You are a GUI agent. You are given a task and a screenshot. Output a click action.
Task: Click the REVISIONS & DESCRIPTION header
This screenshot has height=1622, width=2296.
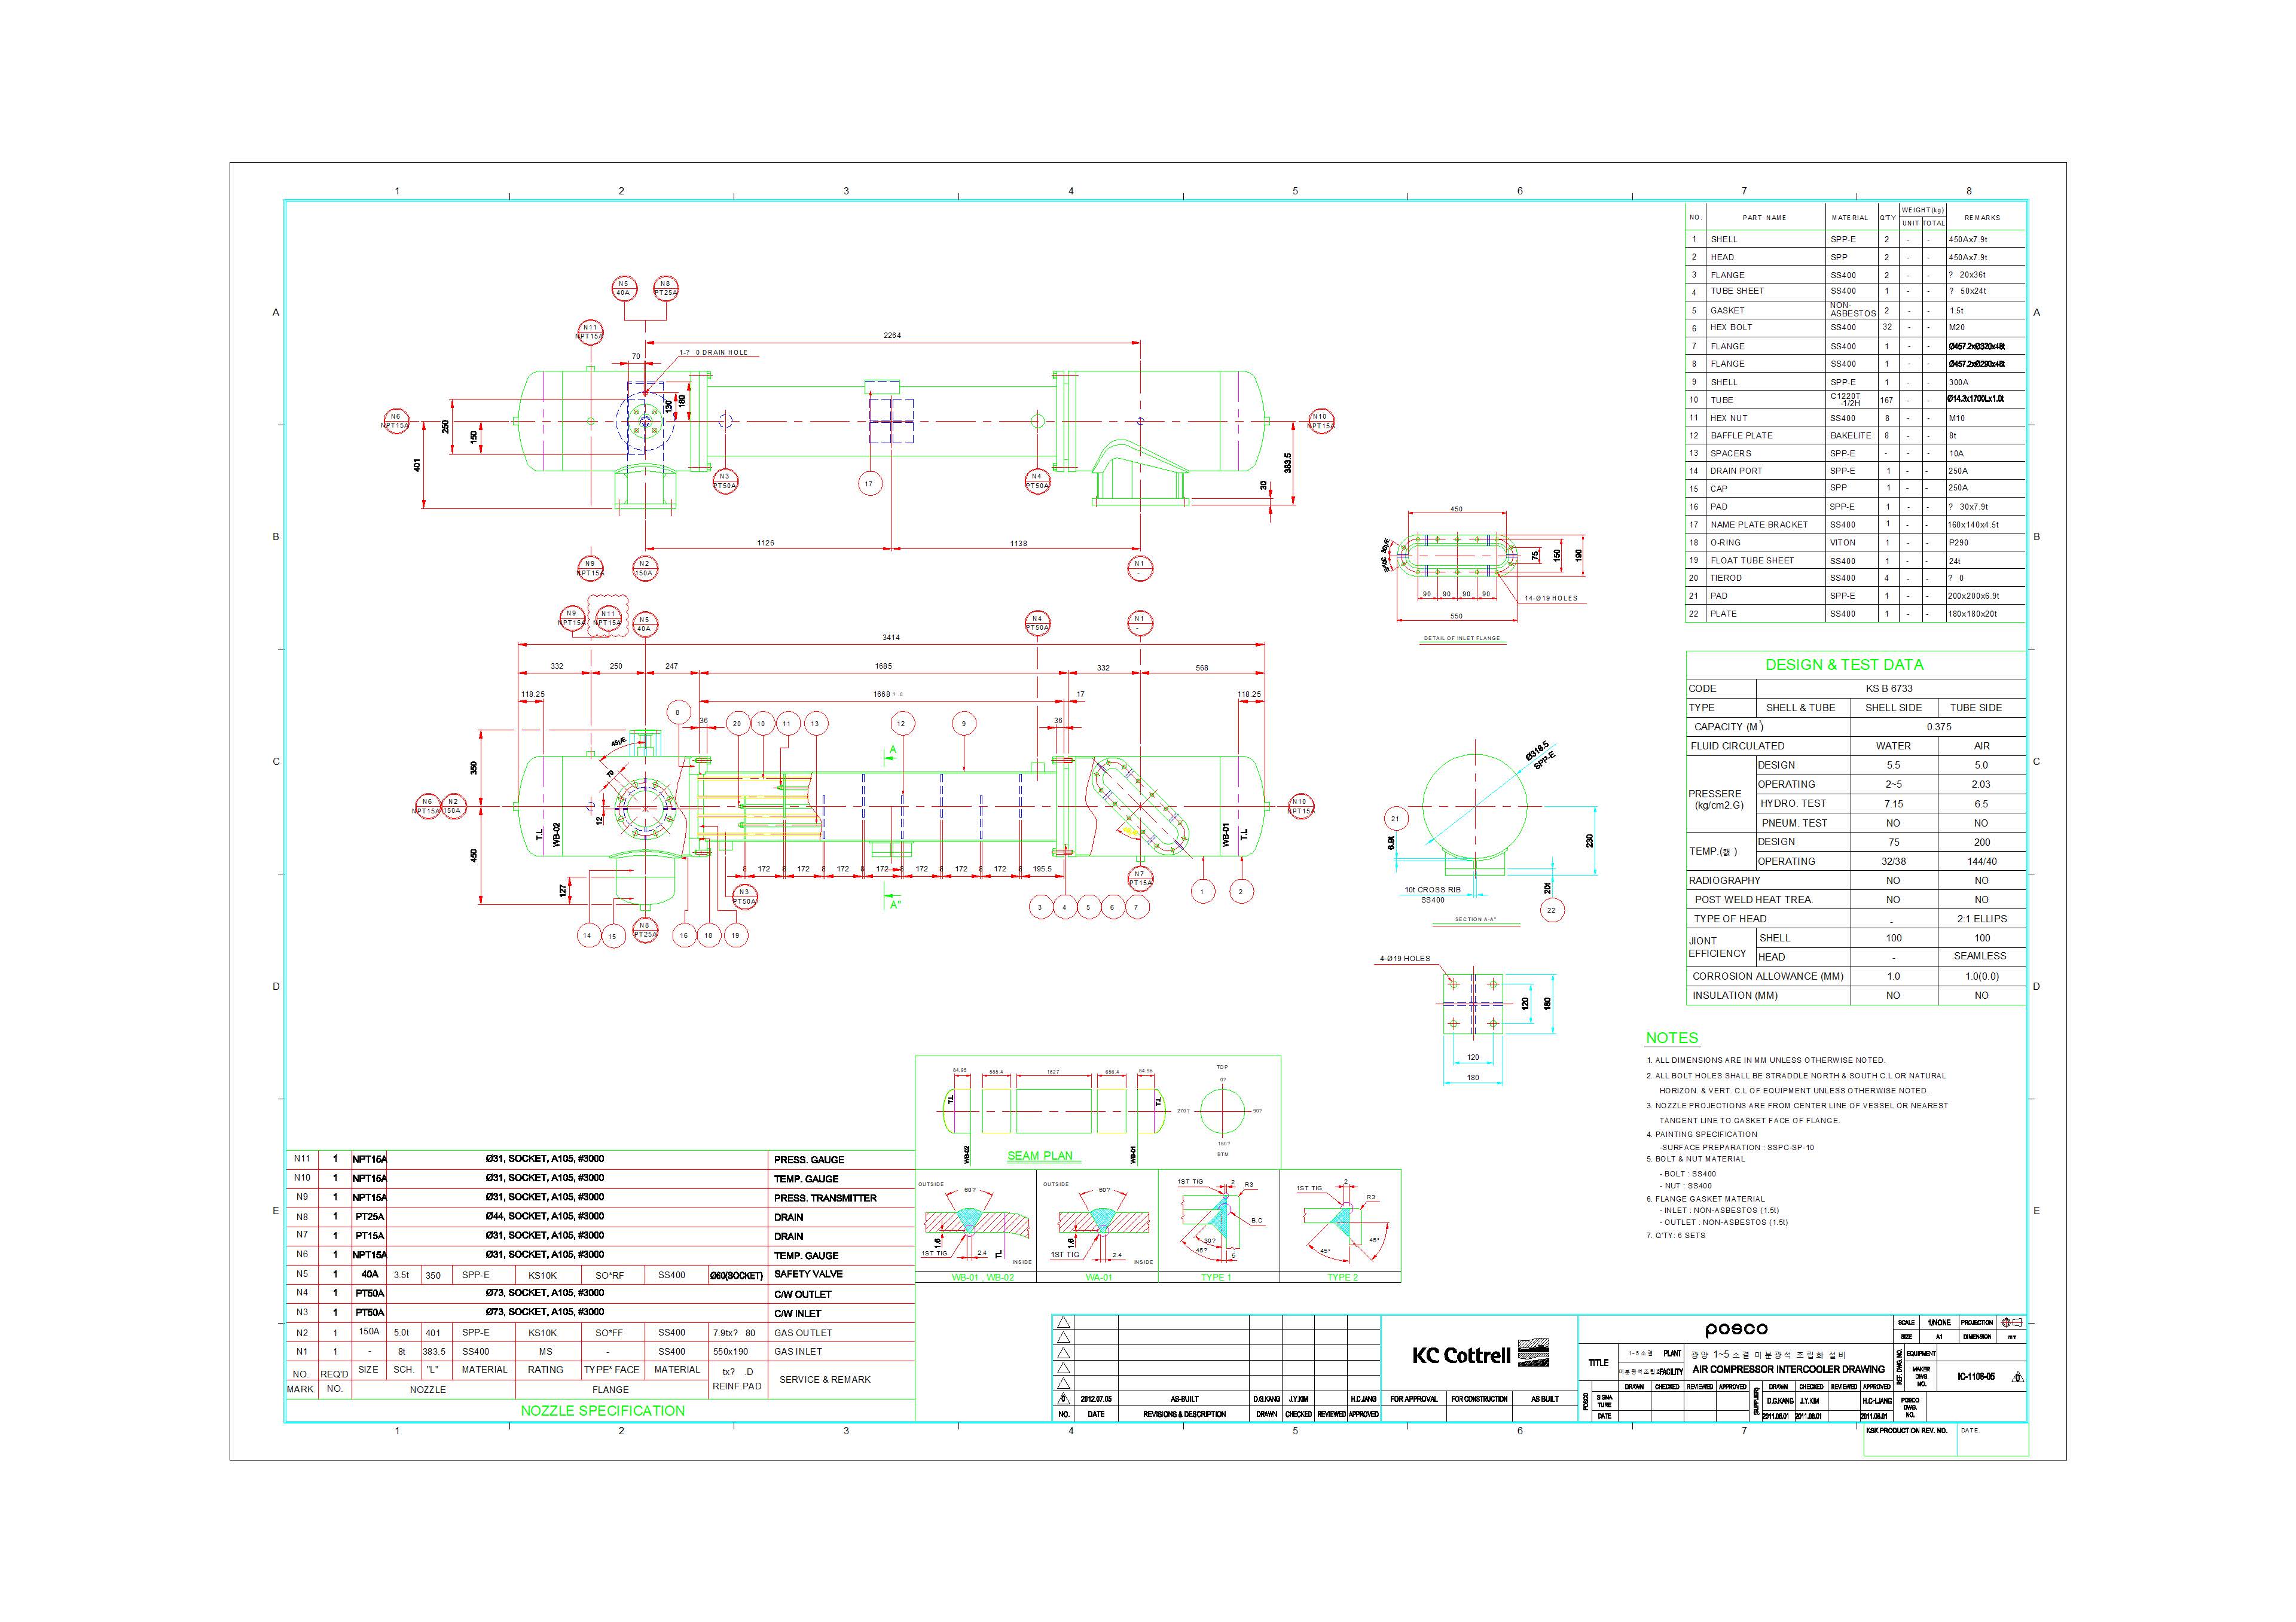(1185, 1415)
